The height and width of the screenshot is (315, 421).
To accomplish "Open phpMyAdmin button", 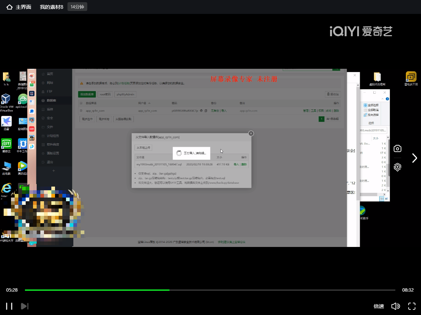I will 125,94.
